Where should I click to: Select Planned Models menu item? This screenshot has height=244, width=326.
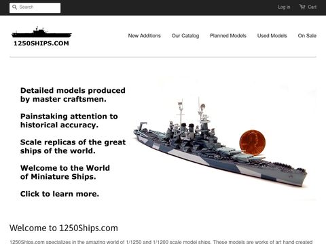point(228,36)
